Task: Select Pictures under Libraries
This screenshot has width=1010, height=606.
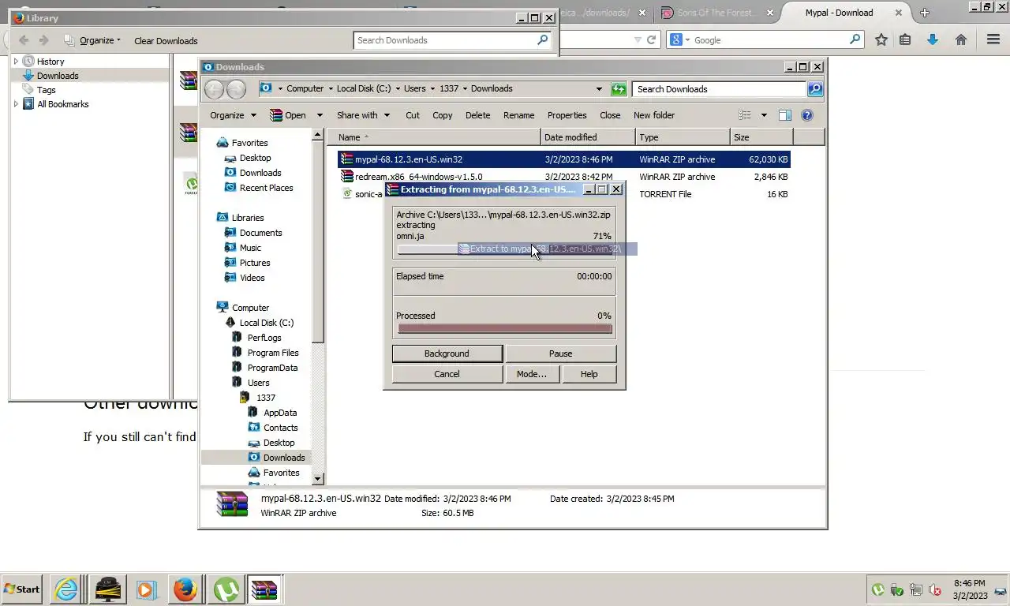Action: (255, 263)
